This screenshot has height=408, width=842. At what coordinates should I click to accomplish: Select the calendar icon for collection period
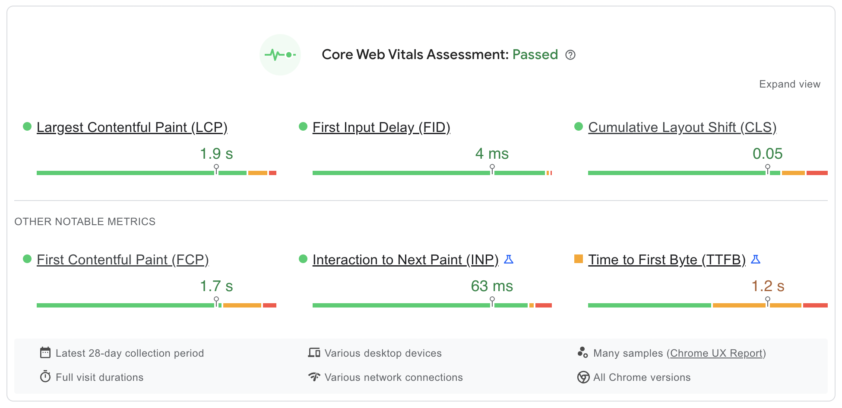[x=45, y=353]
